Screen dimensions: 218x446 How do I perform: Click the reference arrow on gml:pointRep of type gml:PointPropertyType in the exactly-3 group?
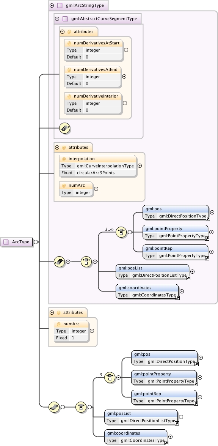tap(196, 403)
